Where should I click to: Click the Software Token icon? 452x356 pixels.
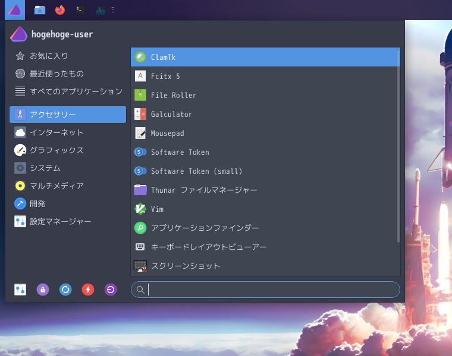click(140, 152)
